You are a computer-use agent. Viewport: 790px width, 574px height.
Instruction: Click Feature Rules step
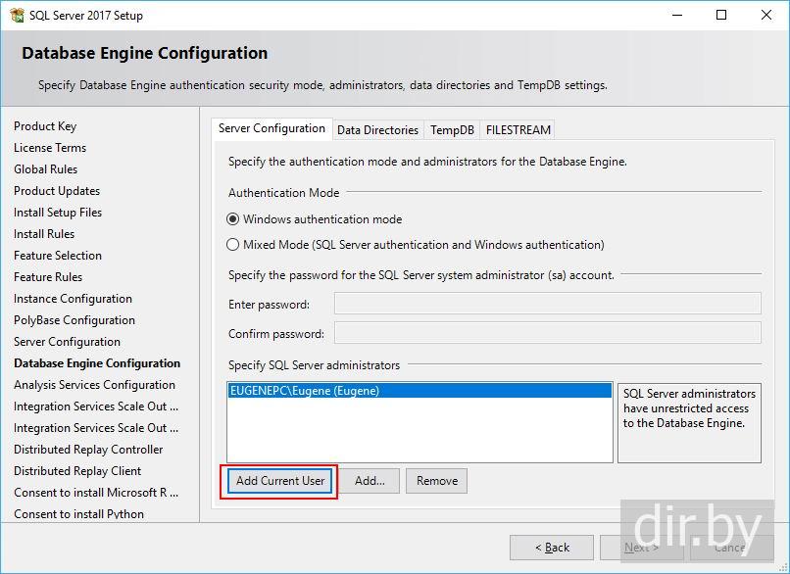coord(48,277)
